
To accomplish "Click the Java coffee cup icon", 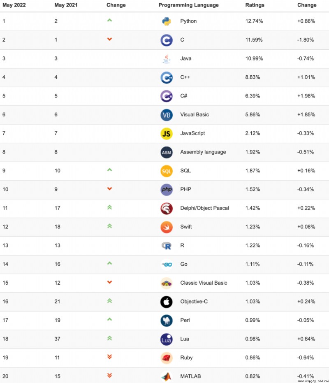I will (167, 59).
